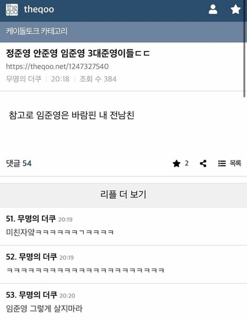Viewport: 247px width, 321px height.
Task: Click the scrap count number 2
Action: [187, 163]
